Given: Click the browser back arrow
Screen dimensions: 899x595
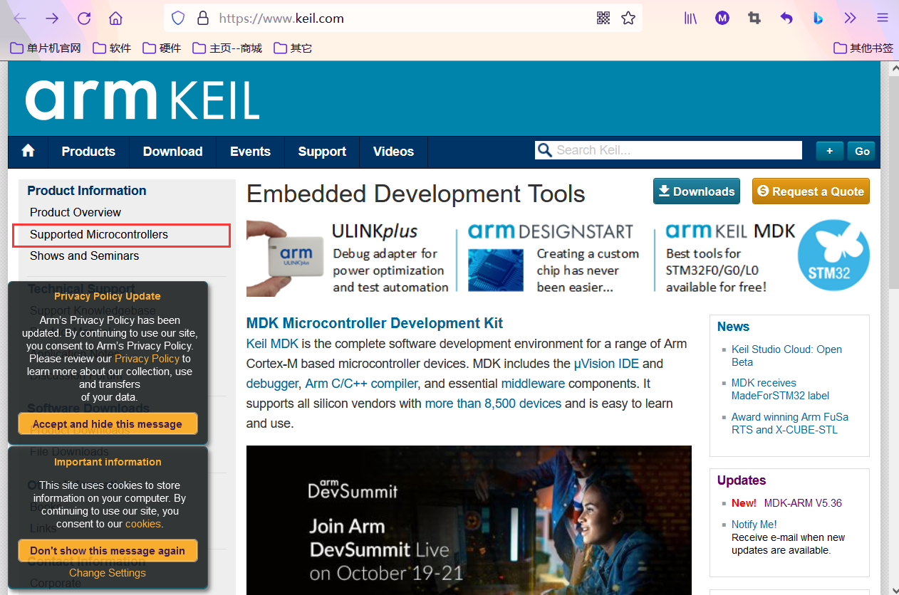Looking at the screenshot, I should 20,18.
